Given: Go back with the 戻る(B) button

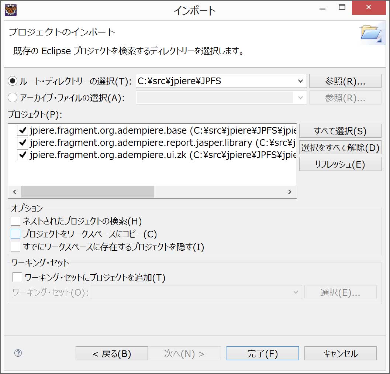Looking at the screenshot, I should [111, 353].
